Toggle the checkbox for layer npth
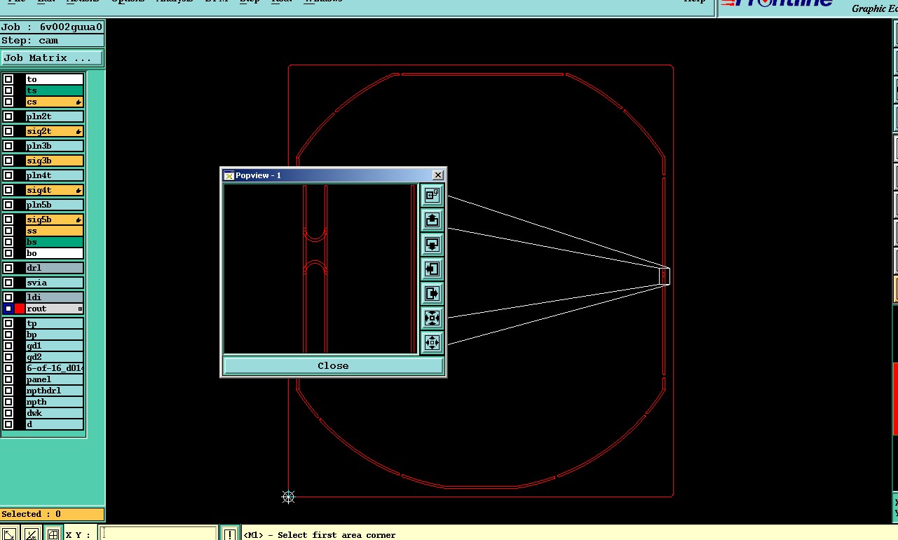Viewport: 898px width, 540px height. pyautogui.click(x=8, y=402)
